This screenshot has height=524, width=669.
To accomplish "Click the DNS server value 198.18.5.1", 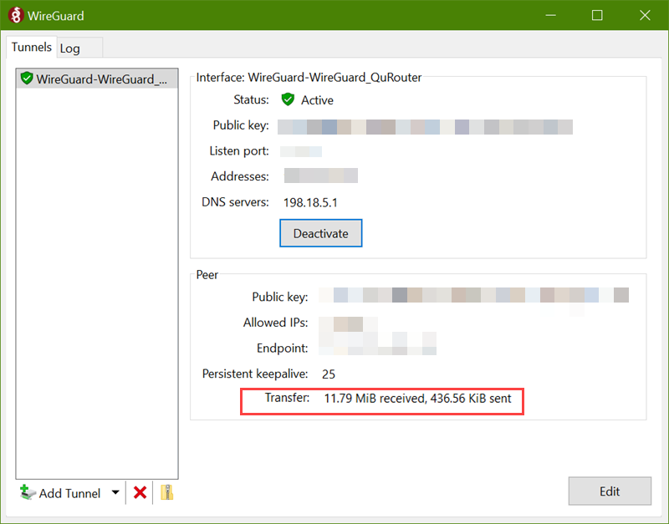I will 310,202.
